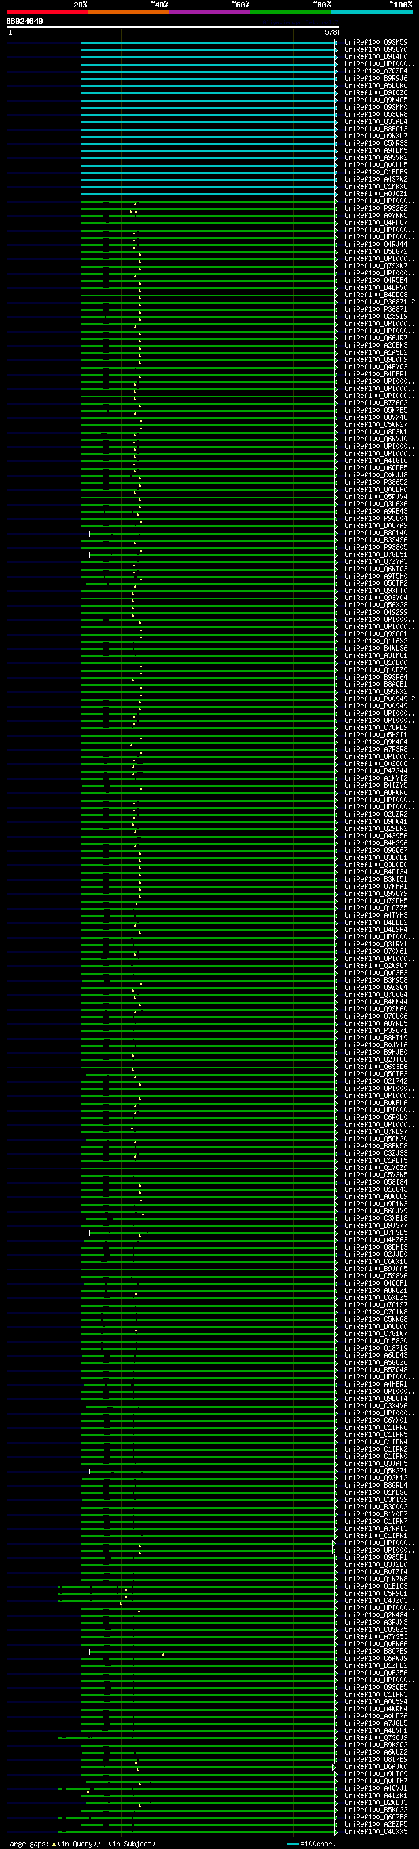This screenshot has height=1849, width=419.
Task: Click the green bar for UniRef100_C4QXX5
Action: click(x=198, y=1831)
